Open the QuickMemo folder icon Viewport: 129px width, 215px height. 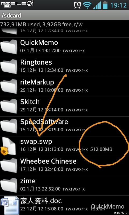[x=9, y=47]
